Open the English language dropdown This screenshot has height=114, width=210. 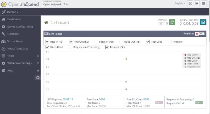coord(180,3)
